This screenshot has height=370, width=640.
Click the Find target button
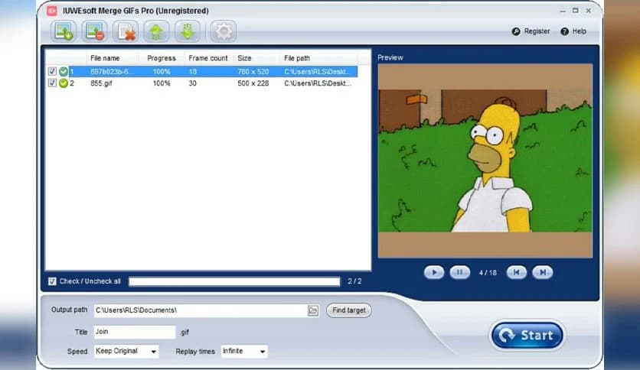tap(349, 310)
